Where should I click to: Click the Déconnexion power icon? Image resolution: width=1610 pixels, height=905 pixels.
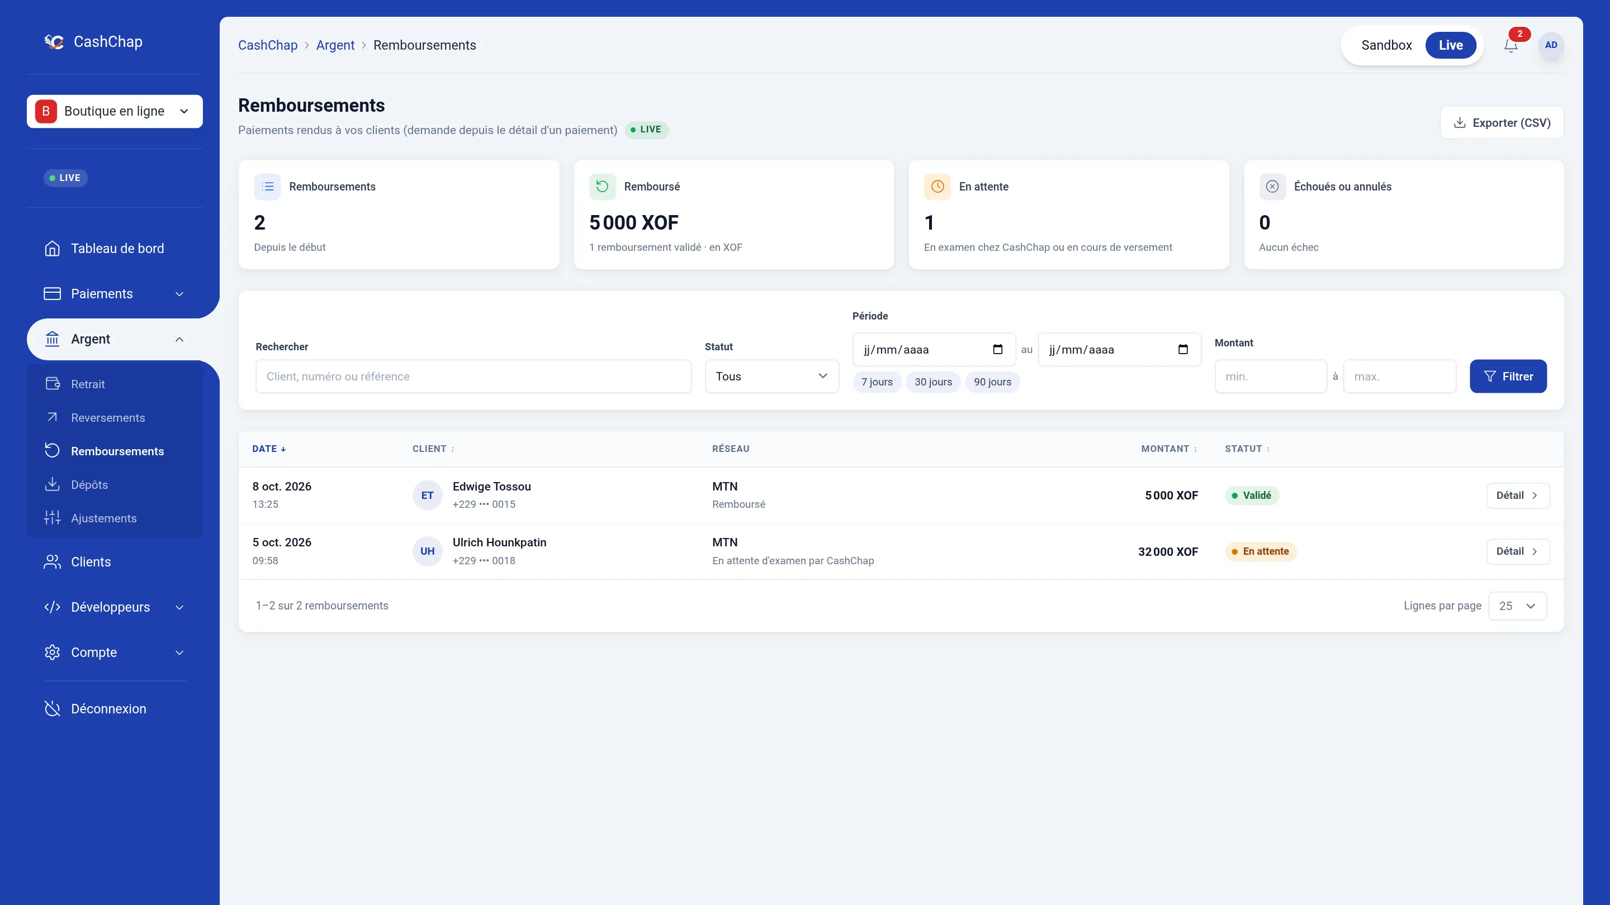53,709
